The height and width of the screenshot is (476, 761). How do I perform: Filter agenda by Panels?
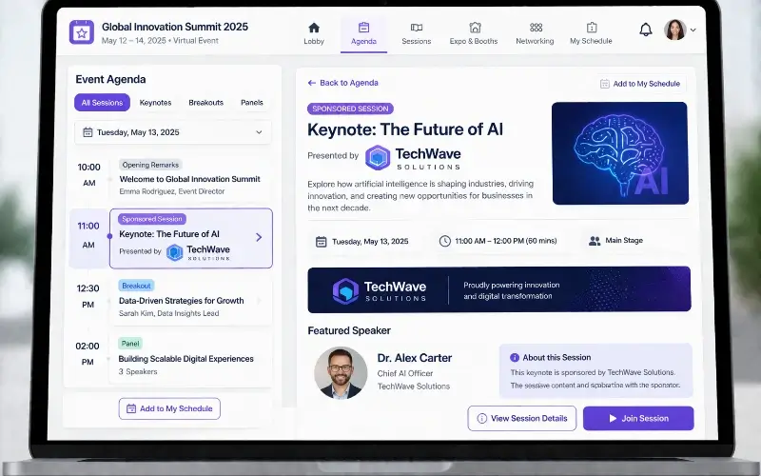pos(251,103)
